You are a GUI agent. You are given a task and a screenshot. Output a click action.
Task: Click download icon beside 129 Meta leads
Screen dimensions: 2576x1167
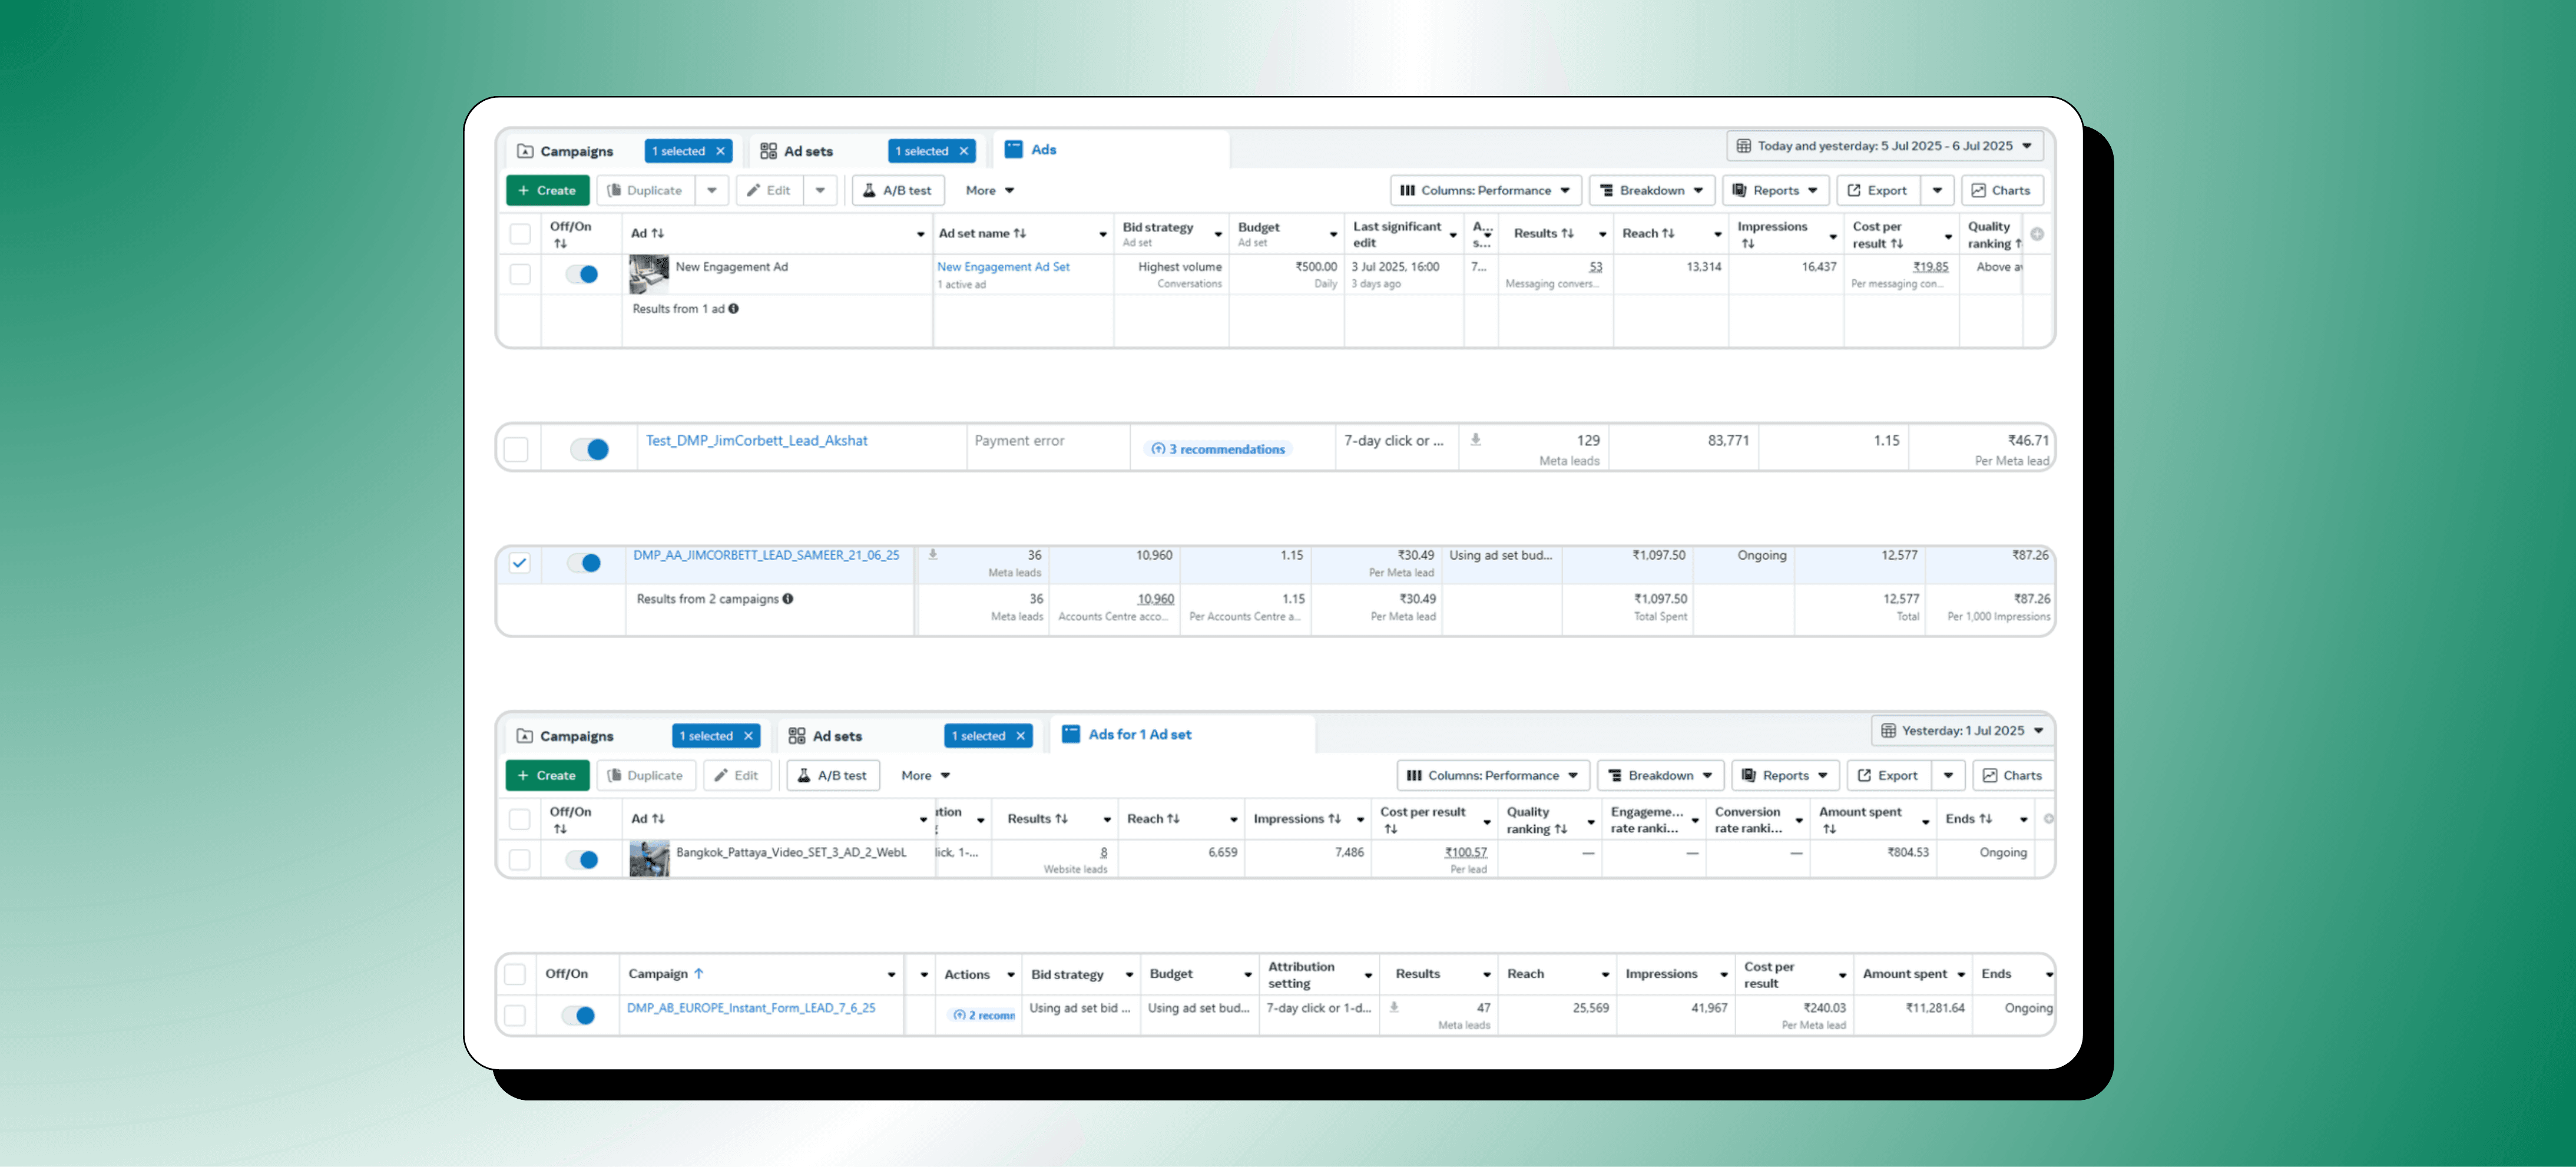[x=1476, y=440]
